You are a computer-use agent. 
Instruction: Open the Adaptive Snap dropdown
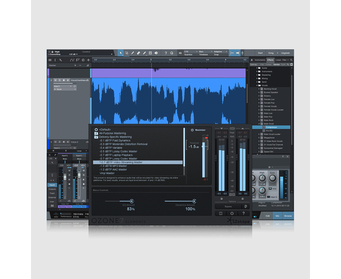(x=220, y=51)
